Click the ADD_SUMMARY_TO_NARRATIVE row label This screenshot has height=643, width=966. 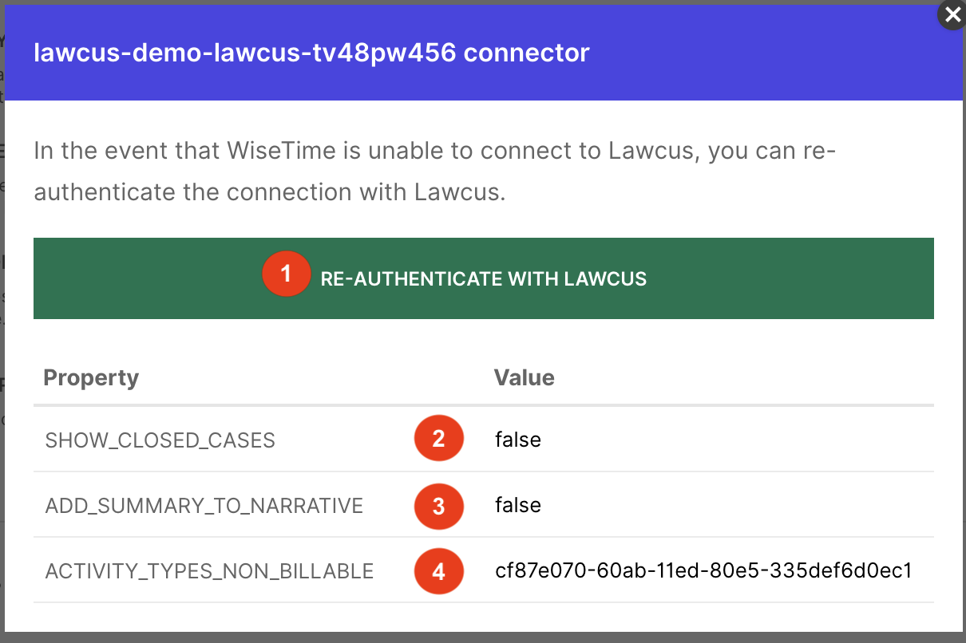[x=205, y=506]
